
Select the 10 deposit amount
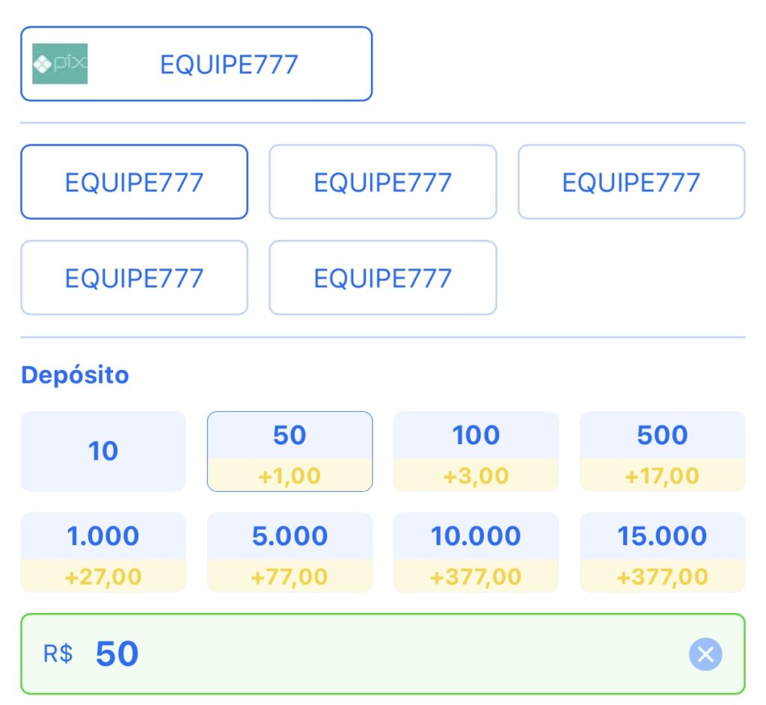click(103, 451)
